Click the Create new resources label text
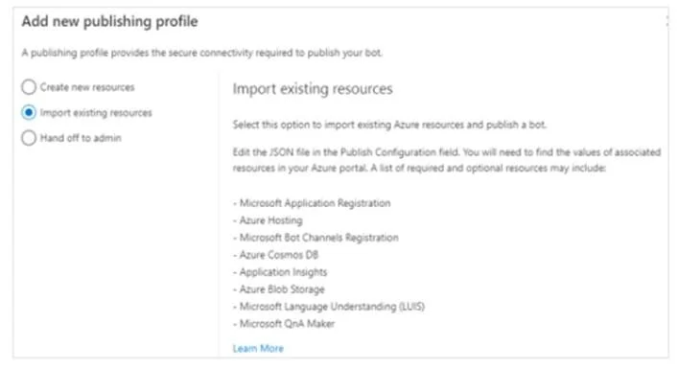The height and width of the screenshot is (369, 678). [x=87, y=87]
